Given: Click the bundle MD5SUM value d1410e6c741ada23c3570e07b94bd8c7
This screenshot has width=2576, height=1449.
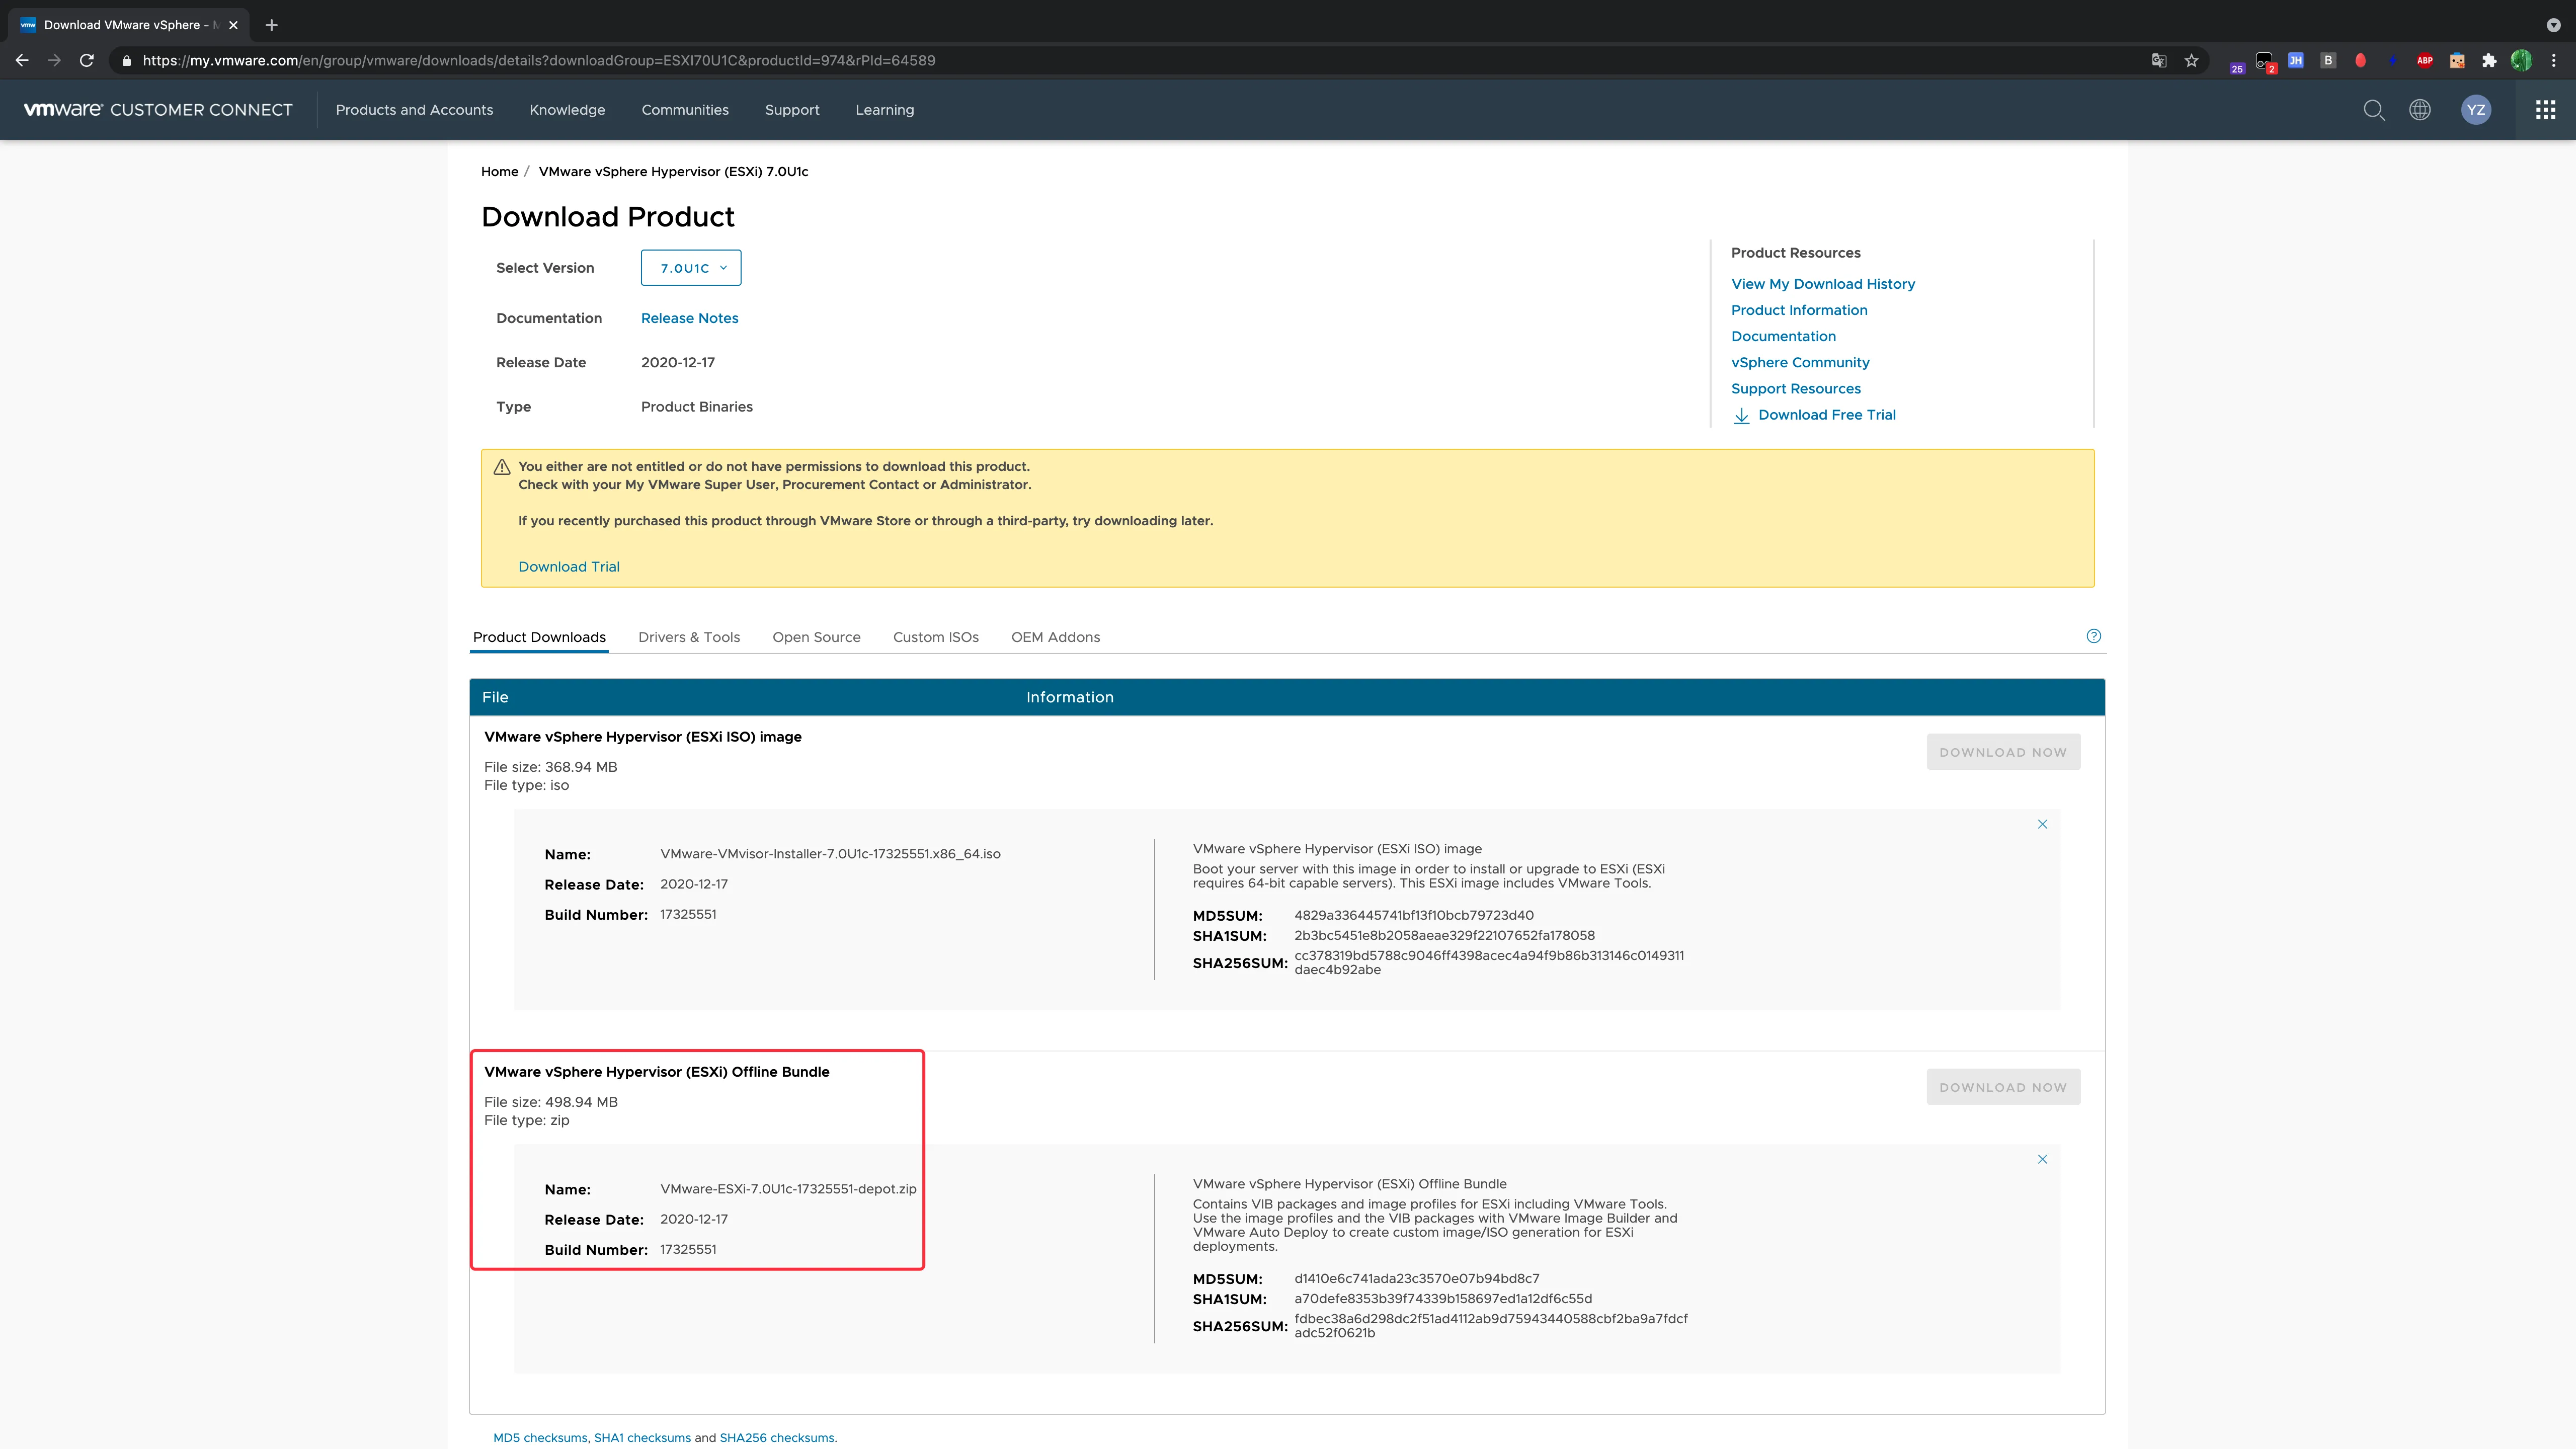Looking at the screenshot, I should pos(1416,1278).
